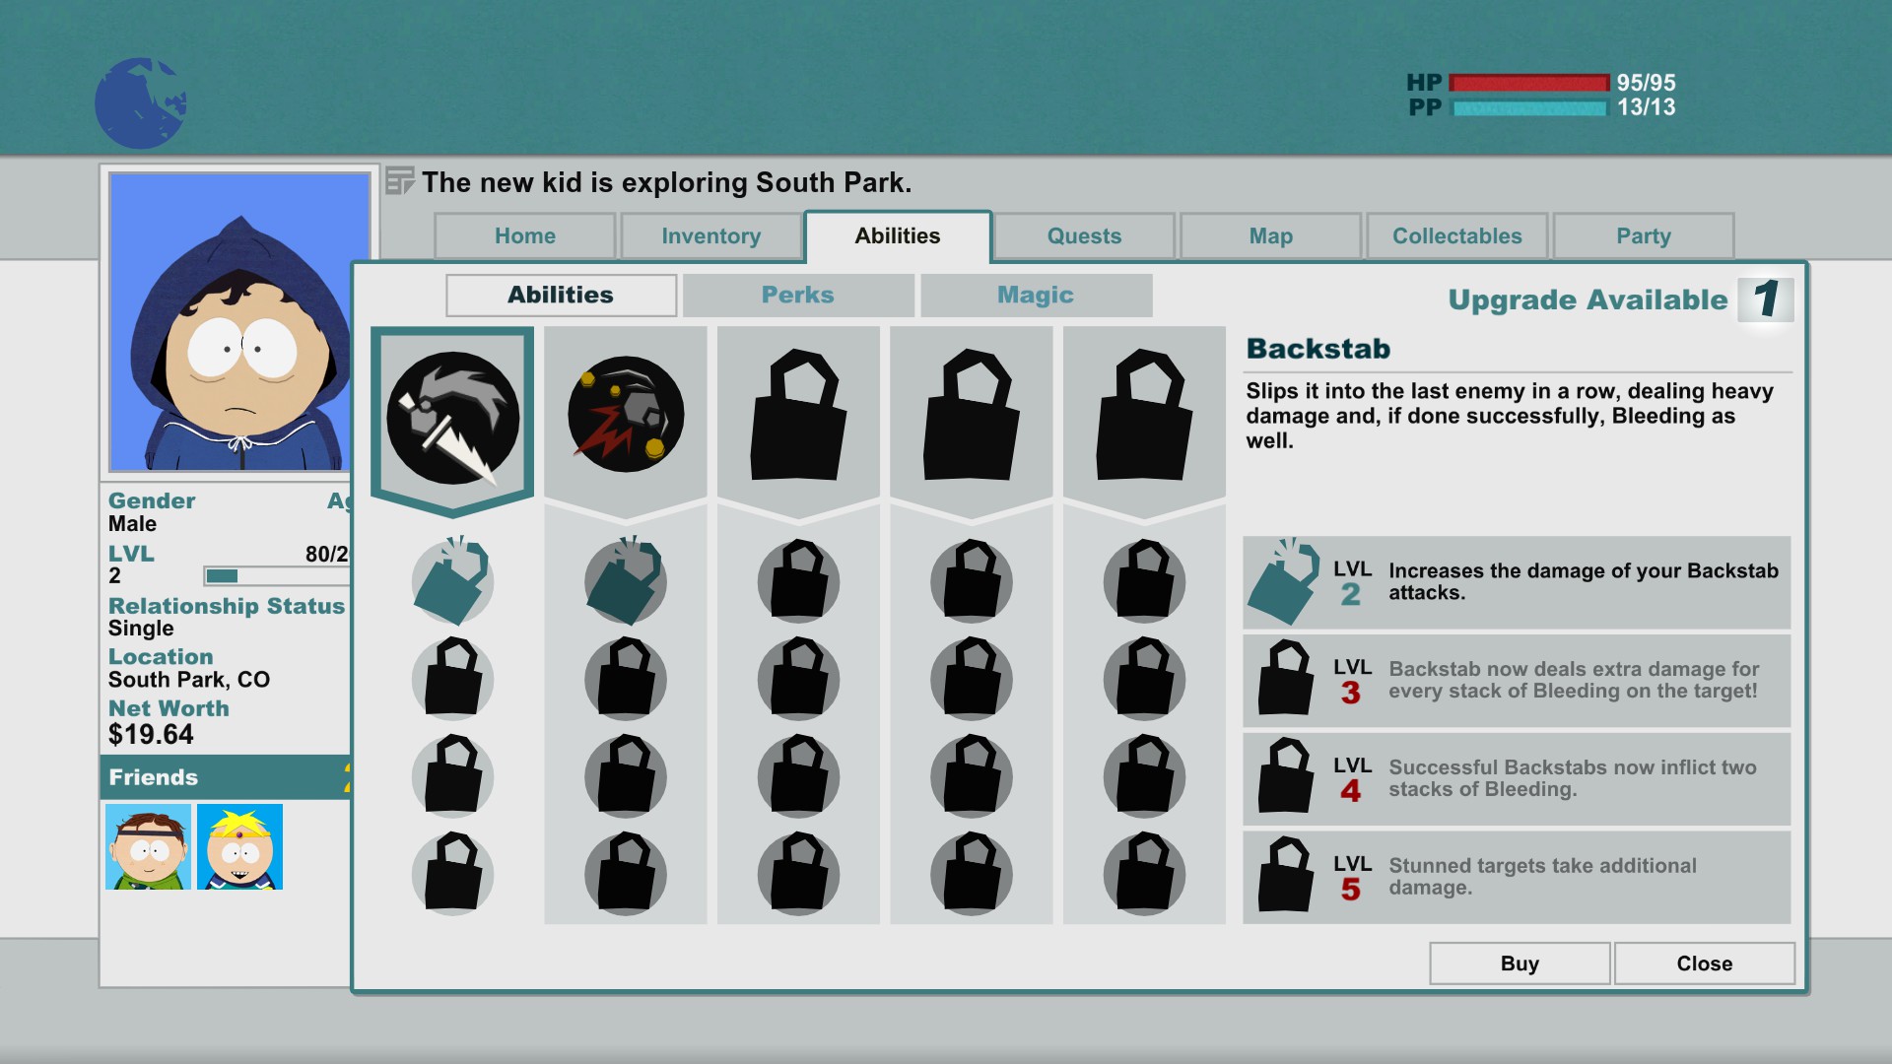Click the Backstab ability title
Viewport: 1892px width, 1064px height.
click(1318, 349)
